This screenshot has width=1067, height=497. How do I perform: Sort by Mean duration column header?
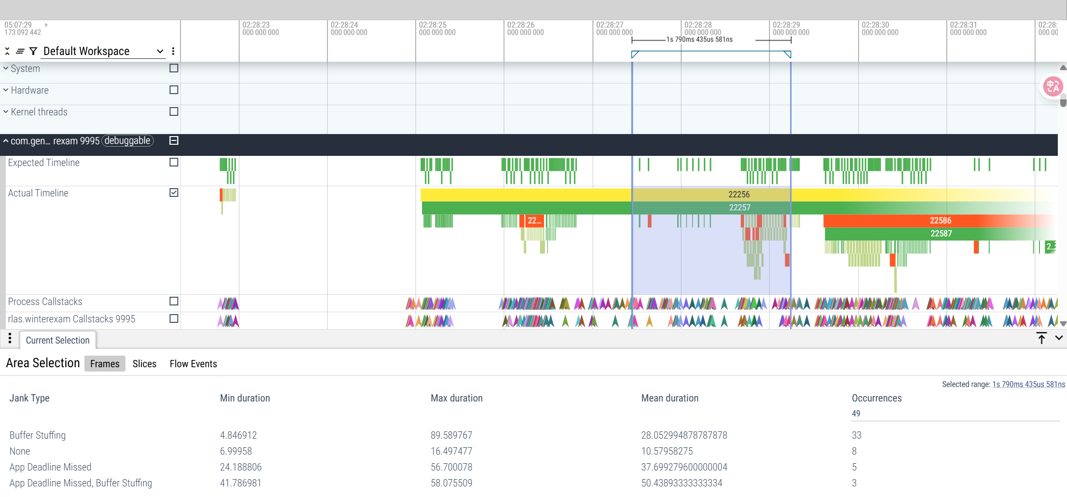(x=670, y=398)
